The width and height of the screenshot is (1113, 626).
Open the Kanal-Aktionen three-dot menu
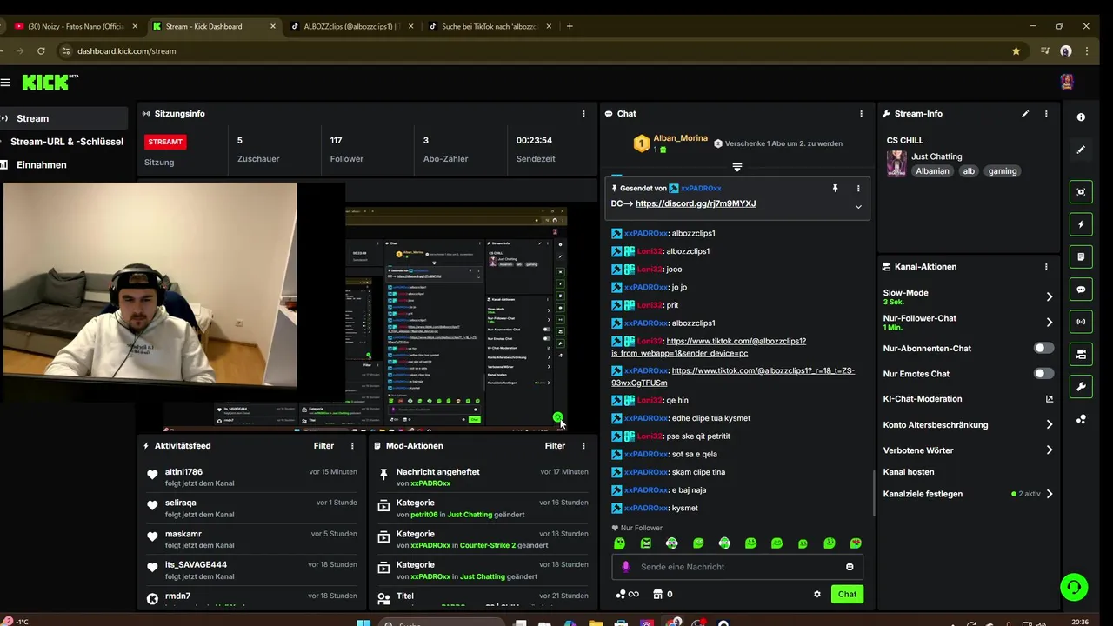(x=1046, y=267)
